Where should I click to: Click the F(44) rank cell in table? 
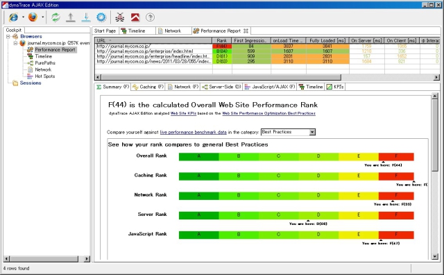(222, 46)
